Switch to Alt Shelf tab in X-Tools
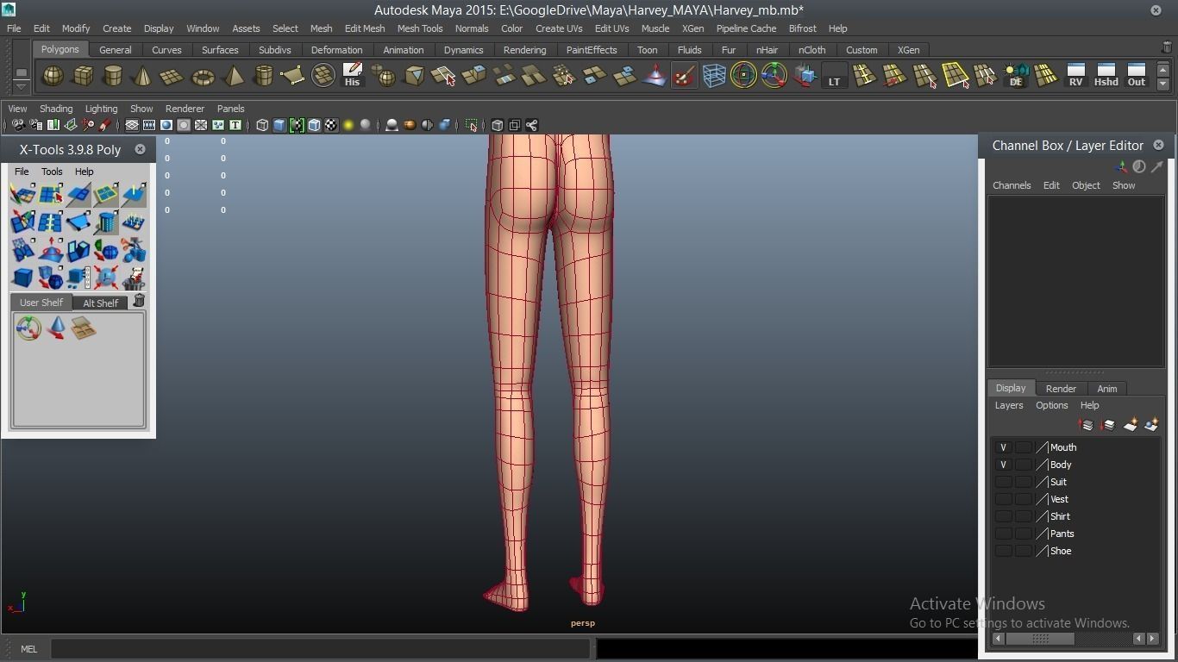 point(100,303)
